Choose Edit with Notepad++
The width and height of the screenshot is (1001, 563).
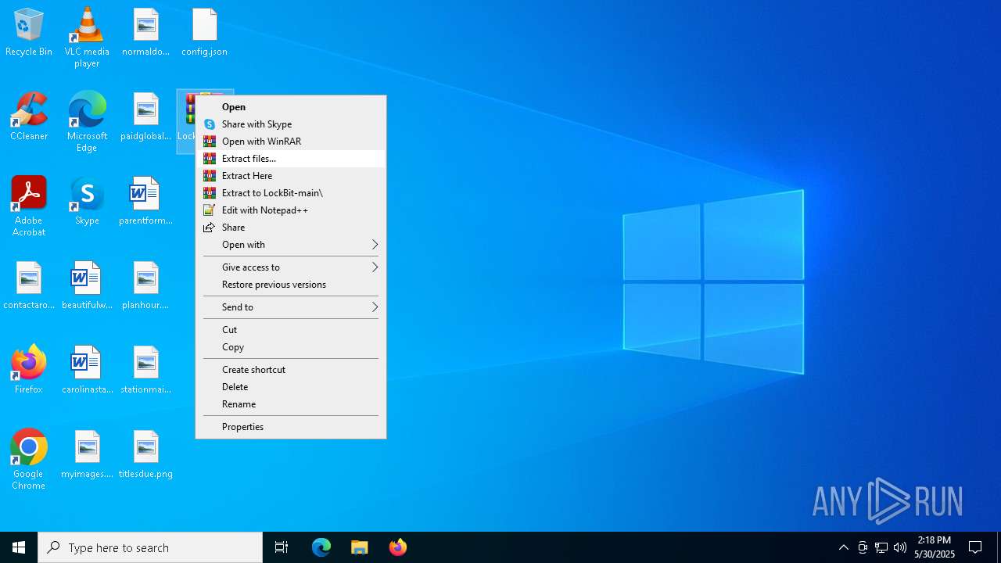coord(291,210)
